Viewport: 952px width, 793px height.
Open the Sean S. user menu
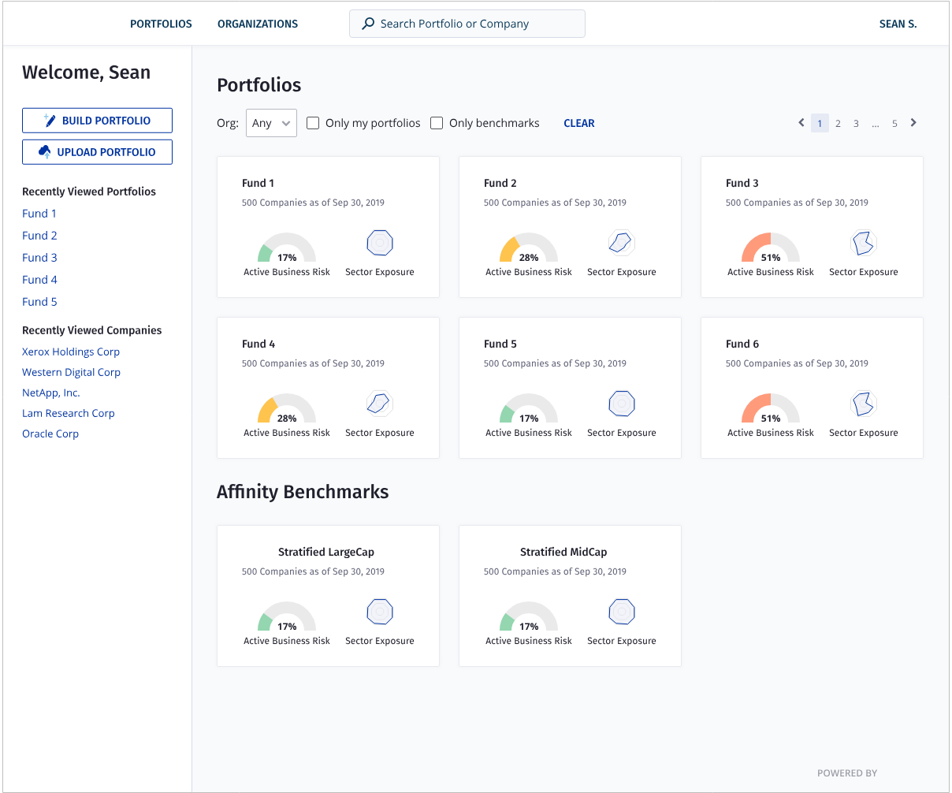point(898,24)
